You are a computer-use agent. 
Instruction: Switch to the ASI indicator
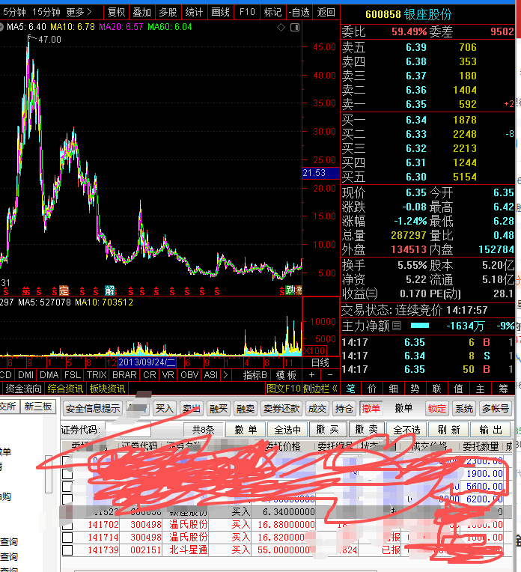pos(211,374)
